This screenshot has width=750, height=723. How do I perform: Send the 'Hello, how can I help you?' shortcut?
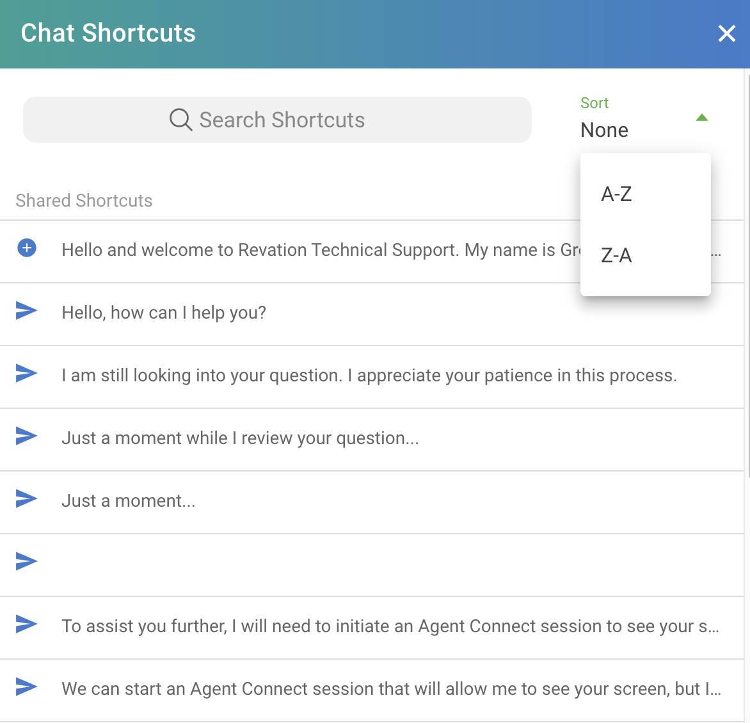coord(26,310)
